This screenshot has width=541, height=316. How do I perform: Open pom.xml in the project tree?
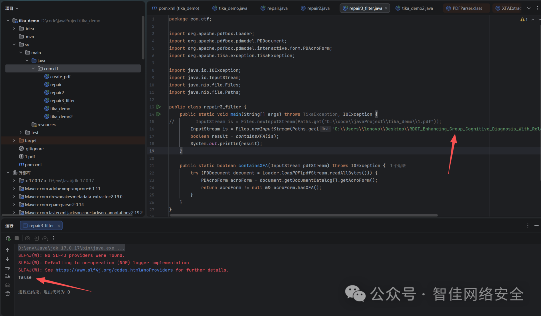[33, 164]
